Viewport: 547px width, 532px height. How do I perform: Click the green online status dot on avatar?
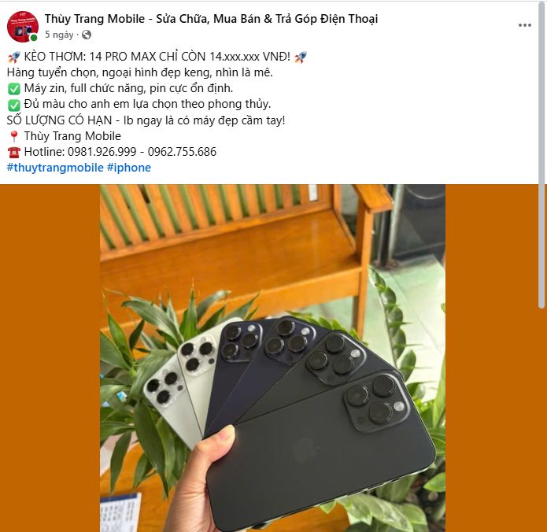[34, 38]
